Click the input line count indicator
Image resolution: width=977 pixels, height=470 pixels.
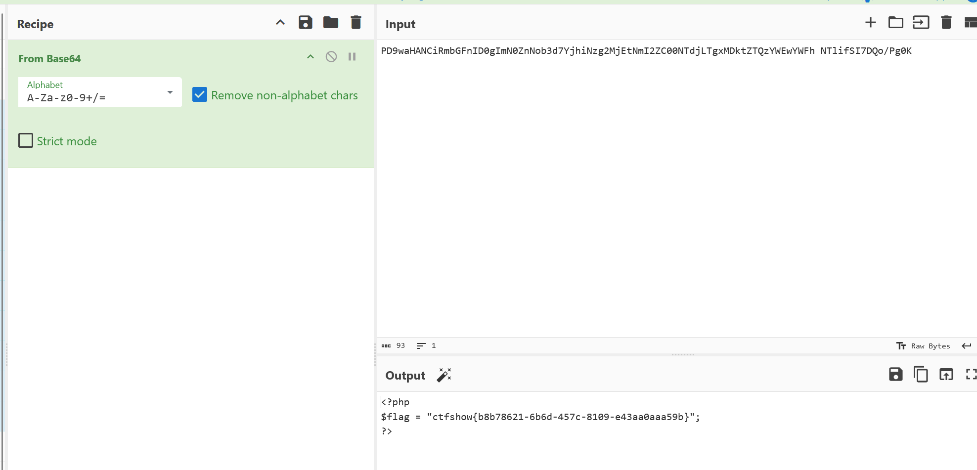426,346
